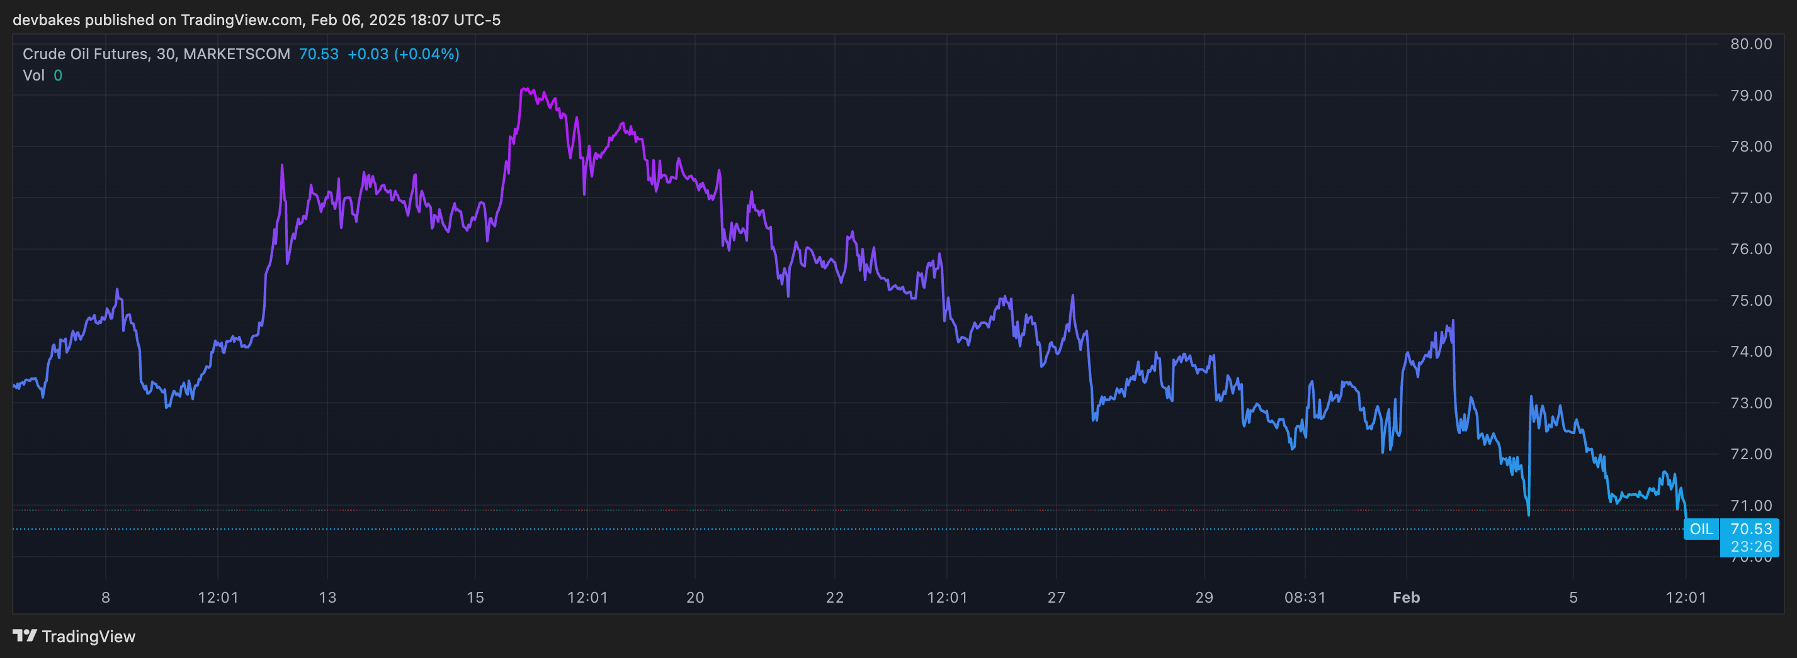
Task: Click the 74.00 price axis label
Action: pos(1751,351)
